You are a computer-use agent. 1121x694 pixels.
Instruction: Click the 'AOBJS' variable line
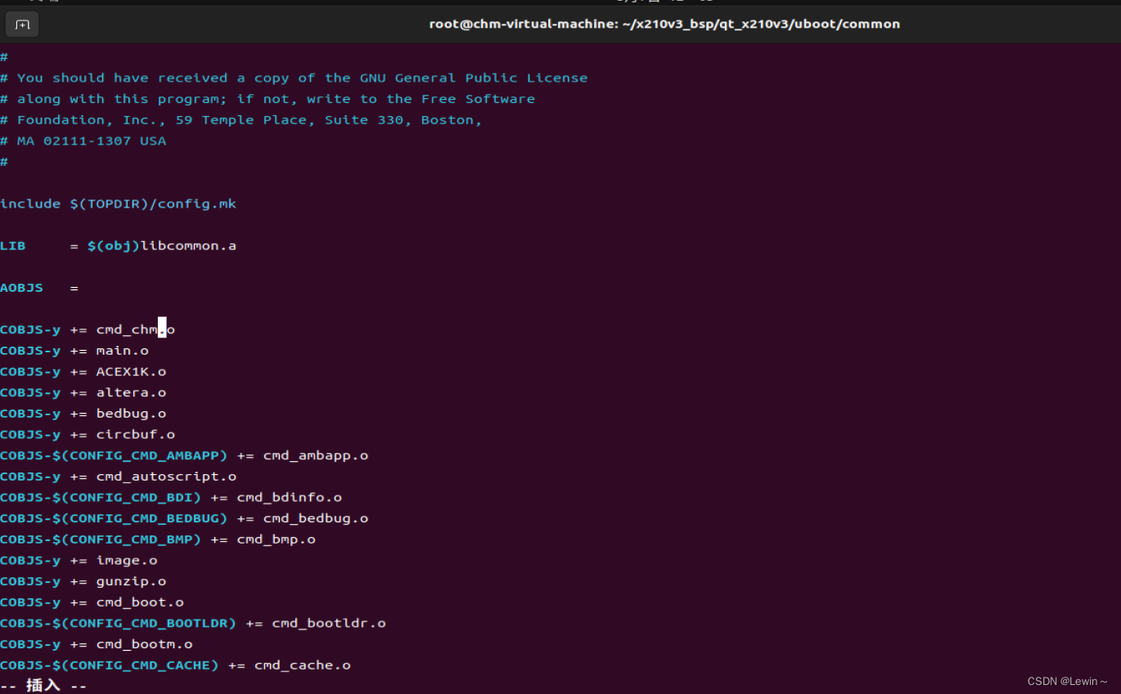tap(39, 288)
